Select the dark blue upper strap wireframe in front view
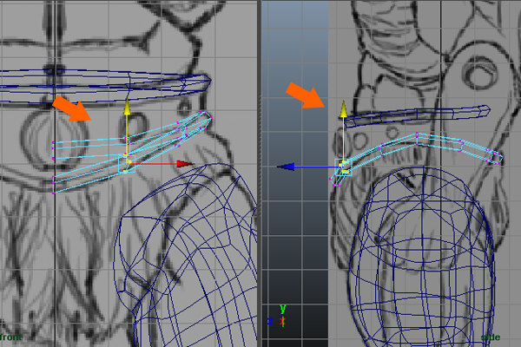 [x=106, y=85]
